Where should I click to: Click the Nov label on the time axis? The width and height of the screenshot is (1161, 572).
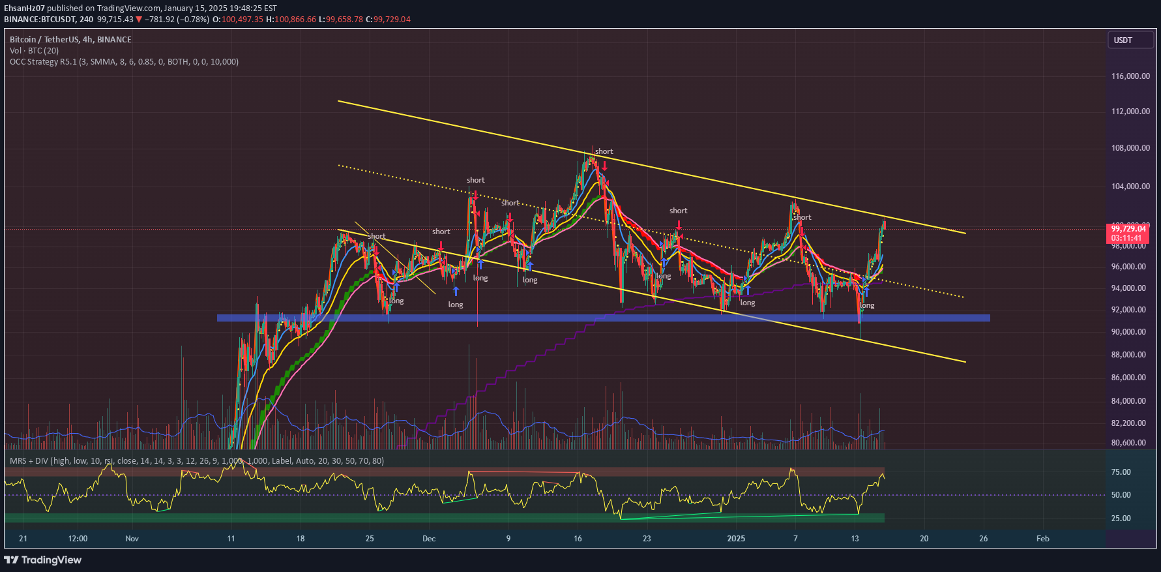coord(132,539)
